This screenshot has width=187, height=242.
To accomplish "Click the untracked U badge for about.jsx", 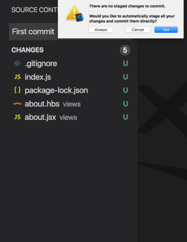I will [125, 117].
